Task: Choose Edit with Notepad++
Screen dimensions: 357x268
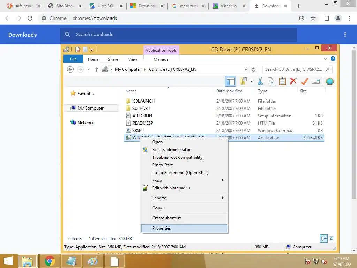Action: point(184,188)
